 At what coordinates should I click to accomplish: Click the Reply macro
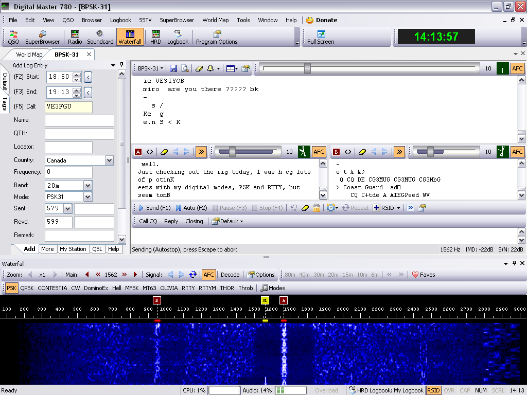(x=171, y=221)
